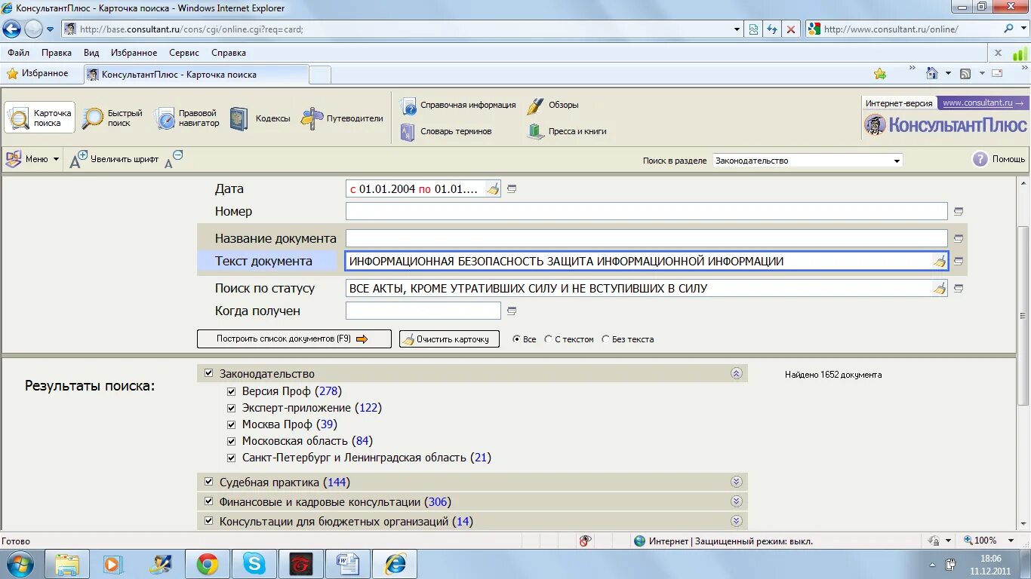Decrease font size with A-minus icon
This screenshot has height=579, width=1031.
(x=174, y=159)
